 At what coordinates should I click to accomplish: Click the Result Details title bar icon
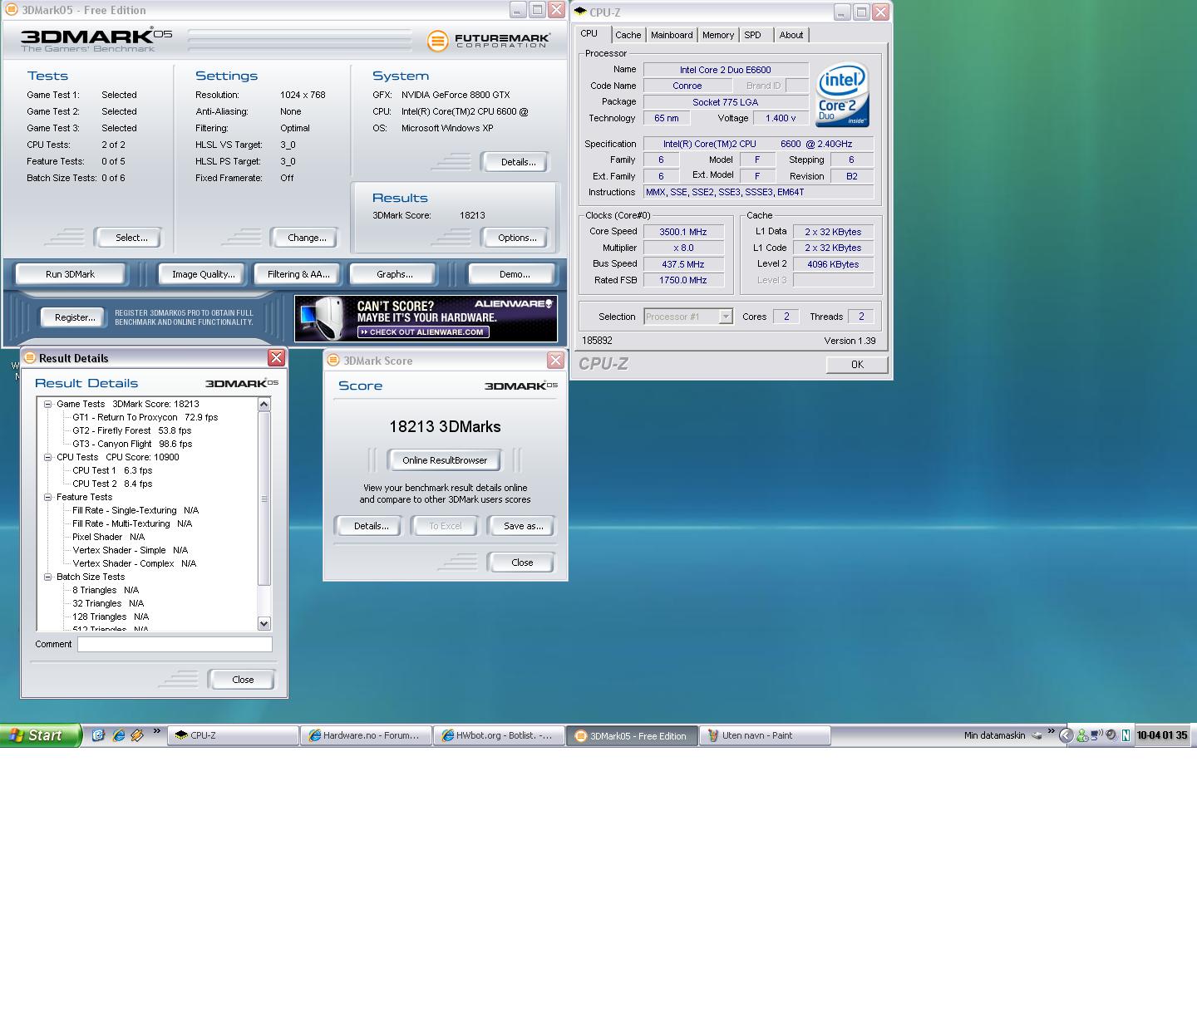[x=30, y=358]
